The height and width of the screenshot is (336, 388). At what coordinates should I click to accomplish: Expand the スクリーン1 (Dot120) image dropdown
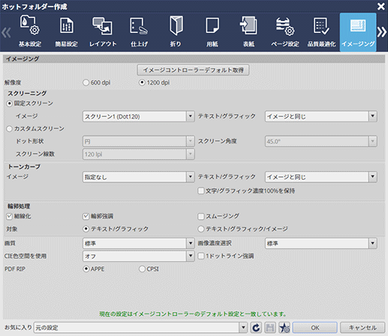(139, 116)
